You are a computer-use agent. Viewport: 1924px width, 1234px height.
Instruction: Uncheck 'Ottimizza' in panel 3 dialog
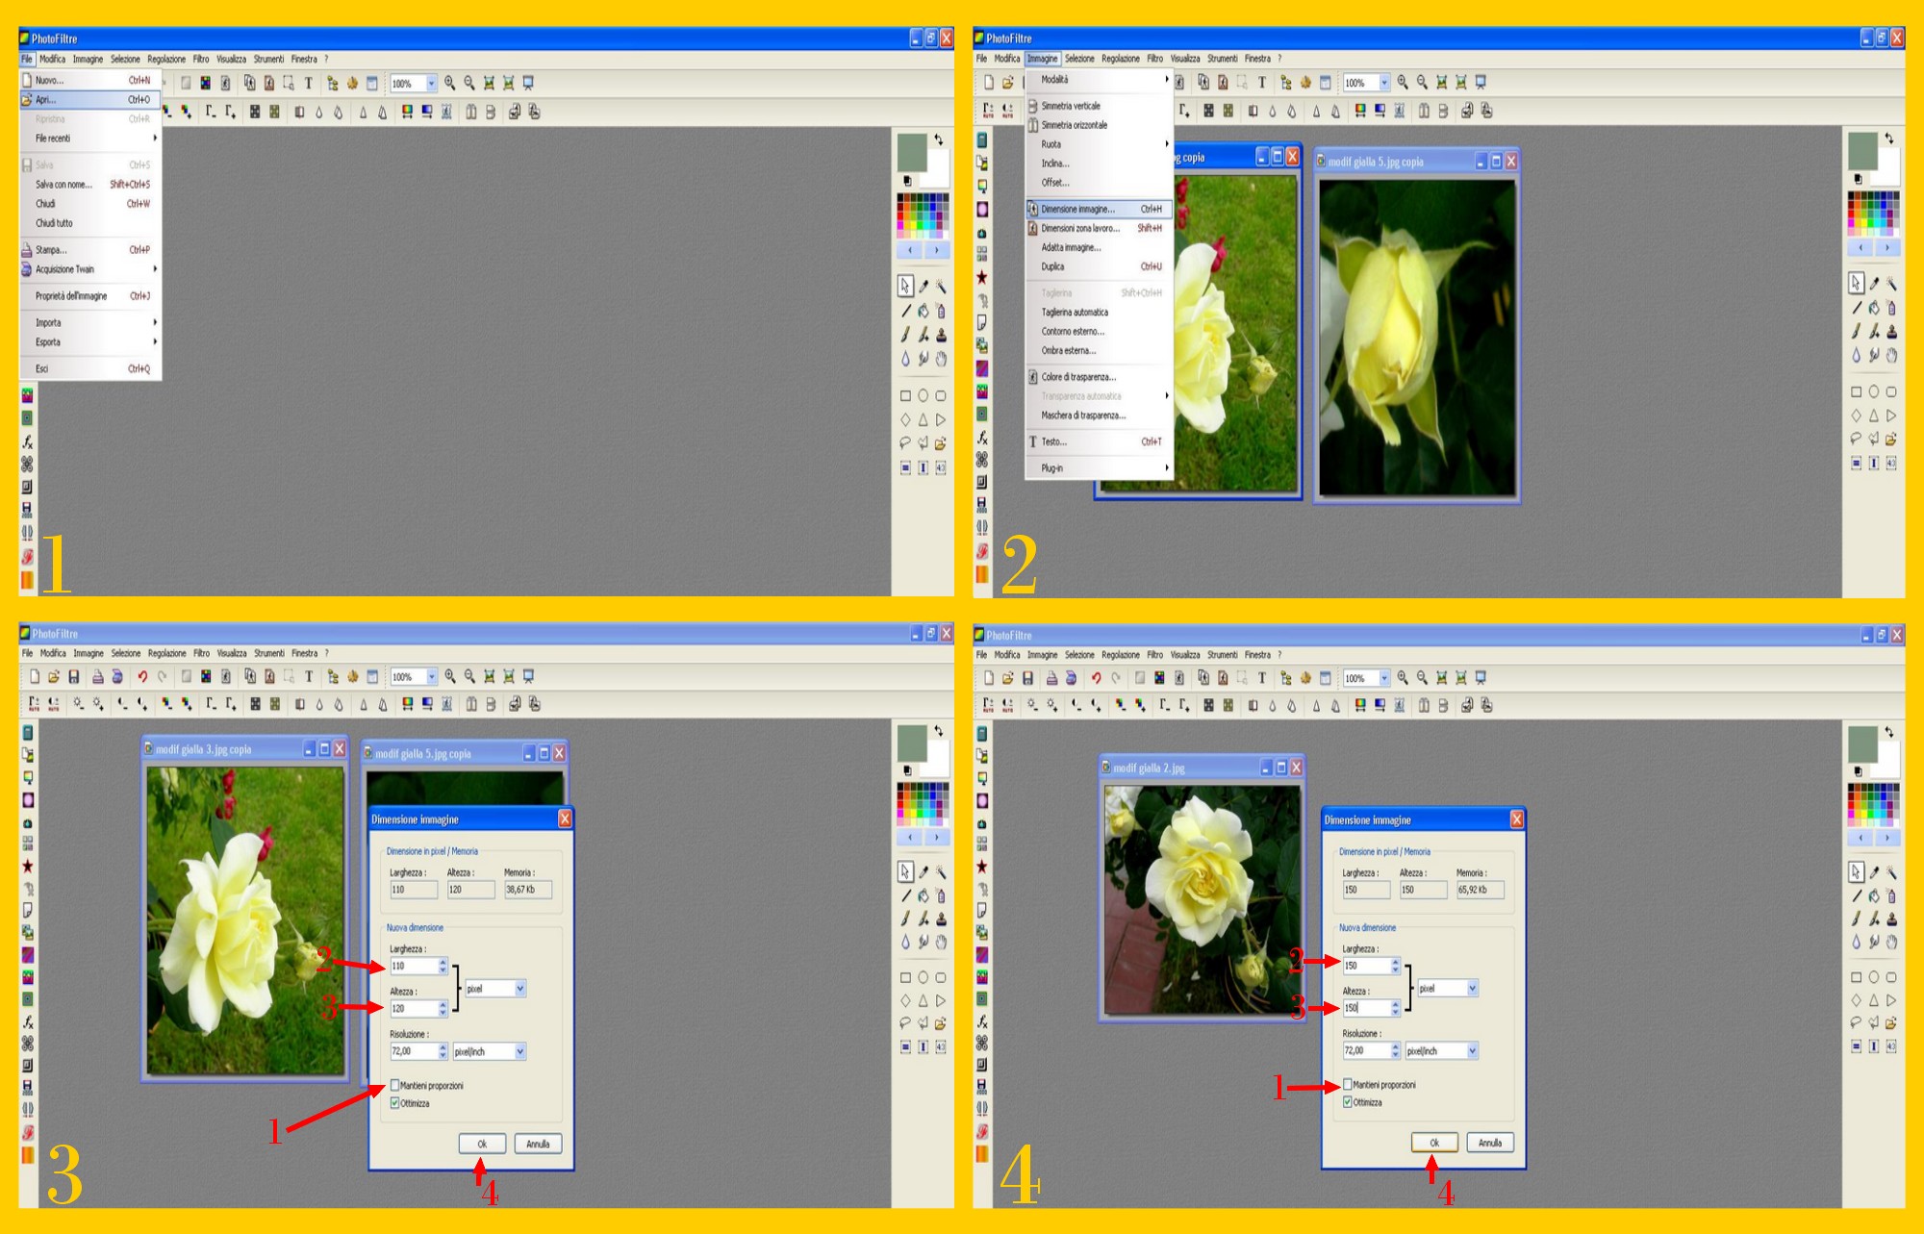[x=395, y=1103]
